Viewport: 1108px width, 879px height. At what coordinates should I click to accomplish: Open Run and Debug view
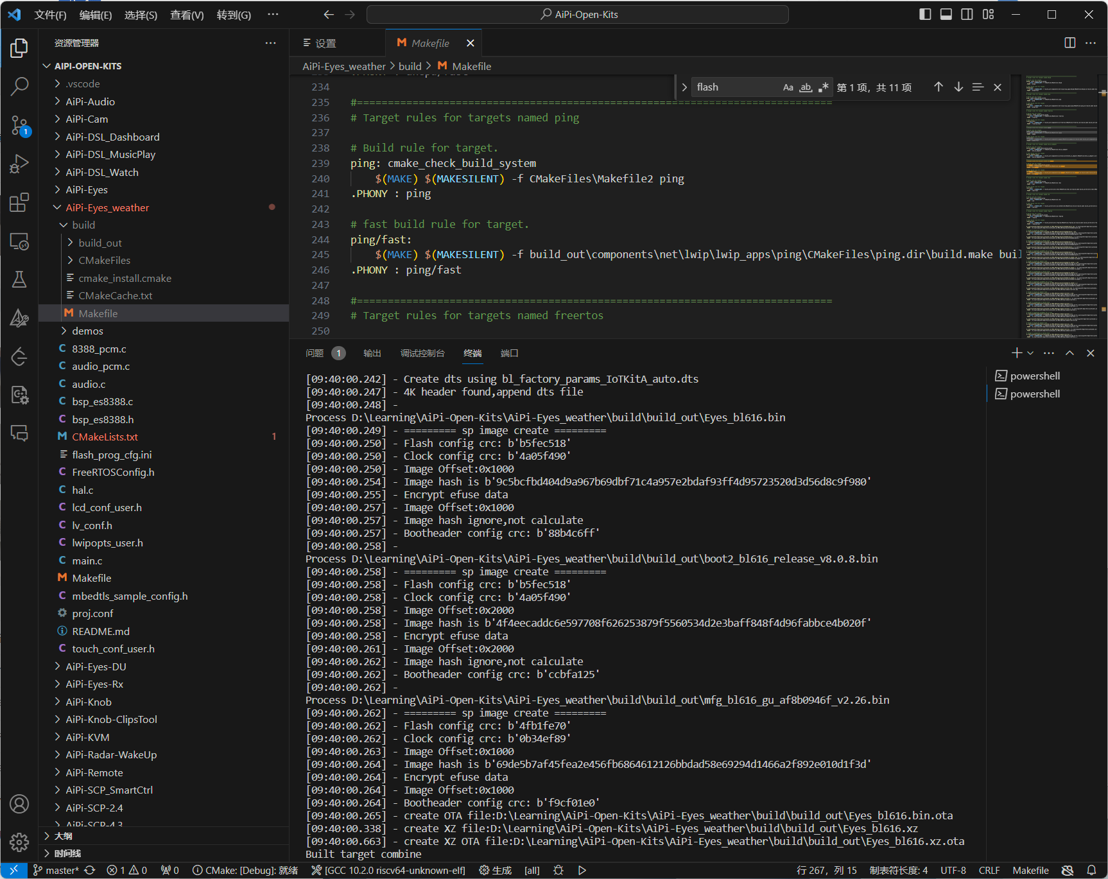(x=19, y=164)
